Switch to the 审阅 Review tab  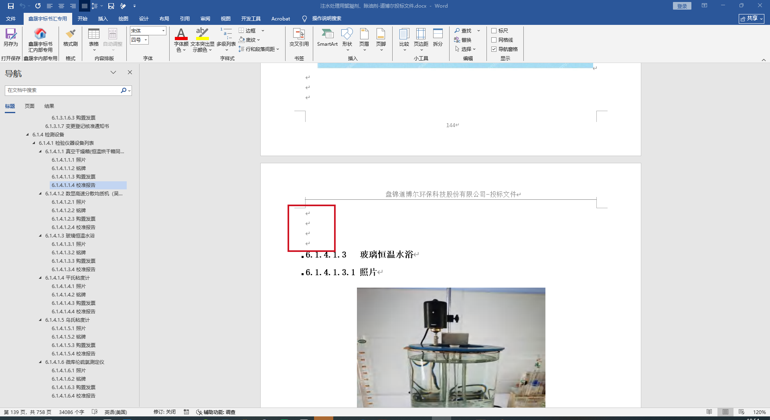205,18
